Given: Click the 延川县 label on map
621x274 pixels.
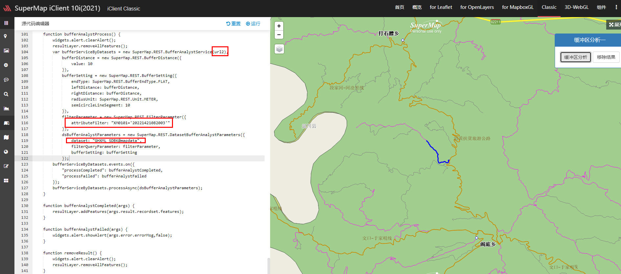Looking at the screenshot, I should (x=309, y=126).
